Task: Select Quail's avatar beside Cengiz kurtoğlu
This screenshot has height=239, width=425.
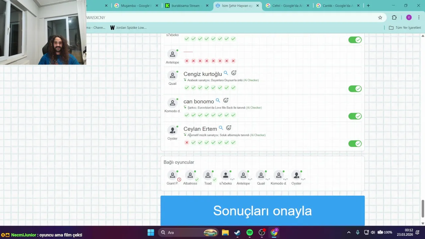Action: click(172, 75)
